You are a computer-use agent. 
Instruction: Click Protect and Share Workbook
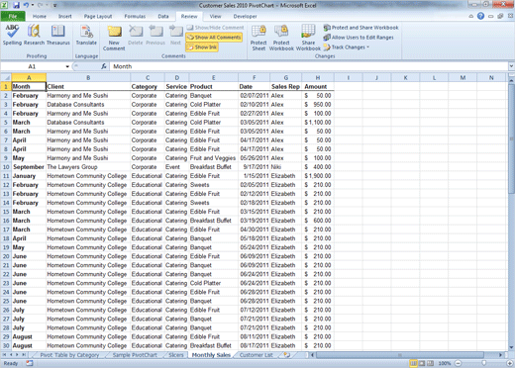pyautogui.click(x=360, y=28)
